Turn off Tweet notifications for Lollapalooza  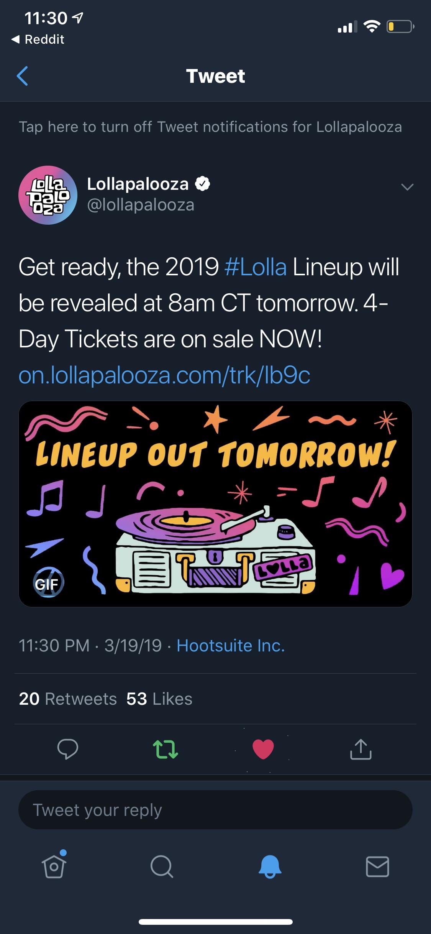tap(211, 127)
